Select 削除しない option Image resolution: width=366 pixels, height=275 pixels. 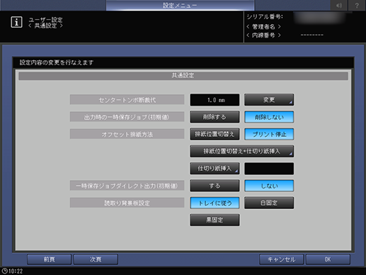click(x=269, y=117)
